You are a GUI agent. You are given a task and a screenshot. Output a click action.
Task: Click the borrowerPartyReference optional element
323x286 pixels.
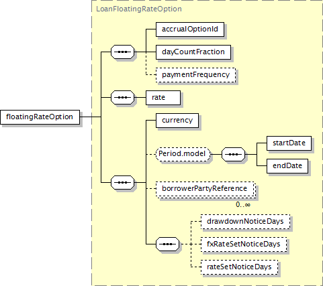click(x=205, y=189)
